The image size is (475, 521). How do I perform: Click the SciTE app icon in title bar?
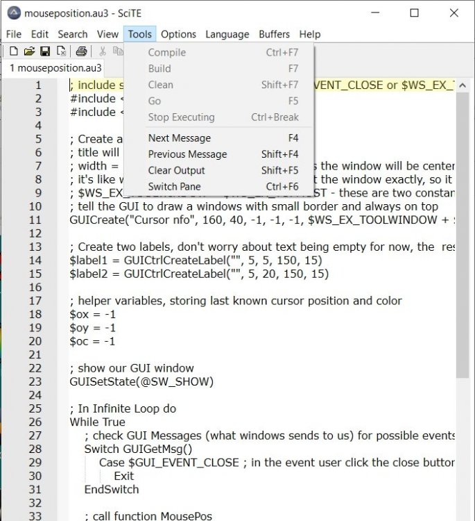pyautogui.click(x=14, y=13)
